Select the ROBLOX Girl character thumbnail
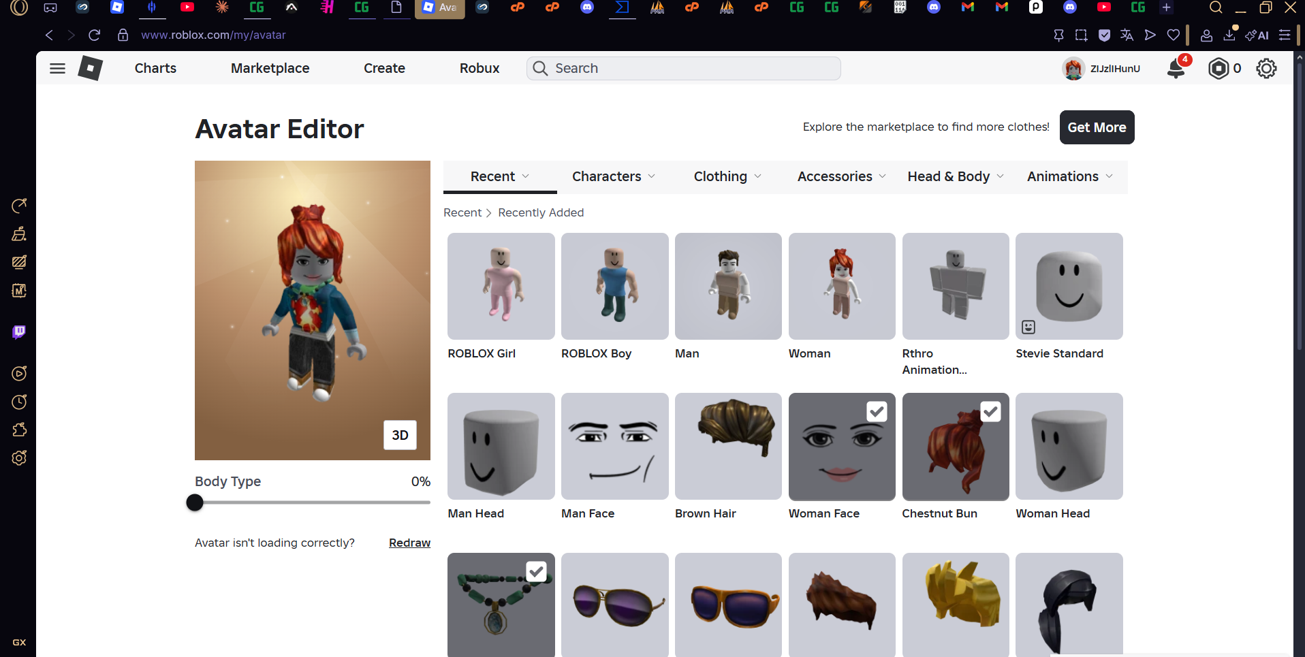 (501, 286)
